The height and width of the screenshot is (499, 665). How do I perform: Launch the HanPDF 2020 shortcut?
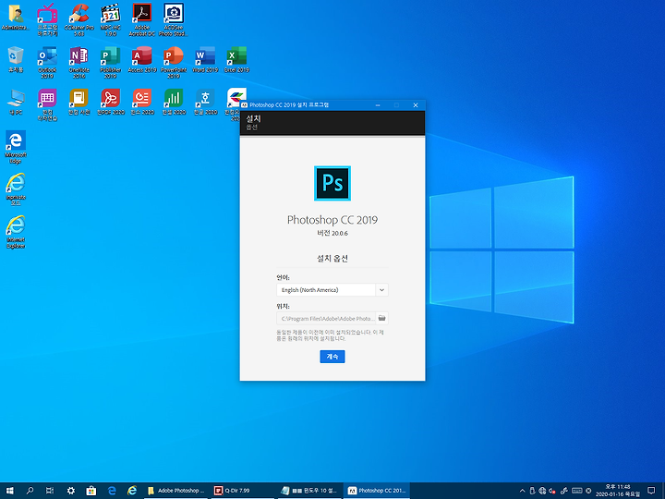pos(111,102)
